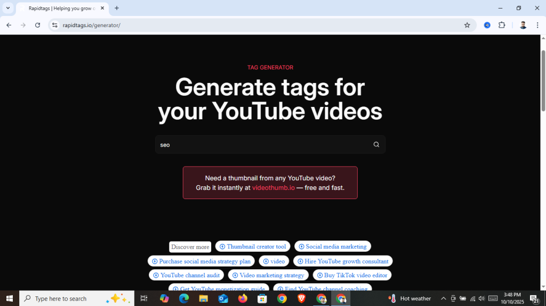Open the Chrome profile avatar
The width and height of the screenshot is (546, 306).
pos(523,25)
